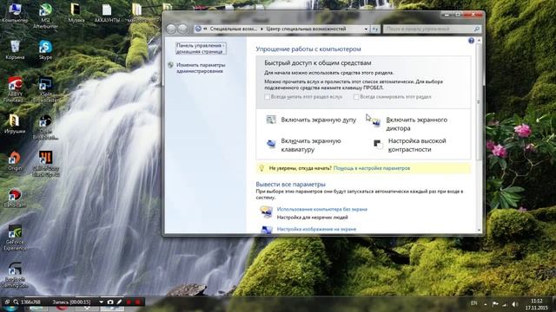Open Action Center flag icon in tray
This screenshot has height=312, width=556.
coord(495,304)
